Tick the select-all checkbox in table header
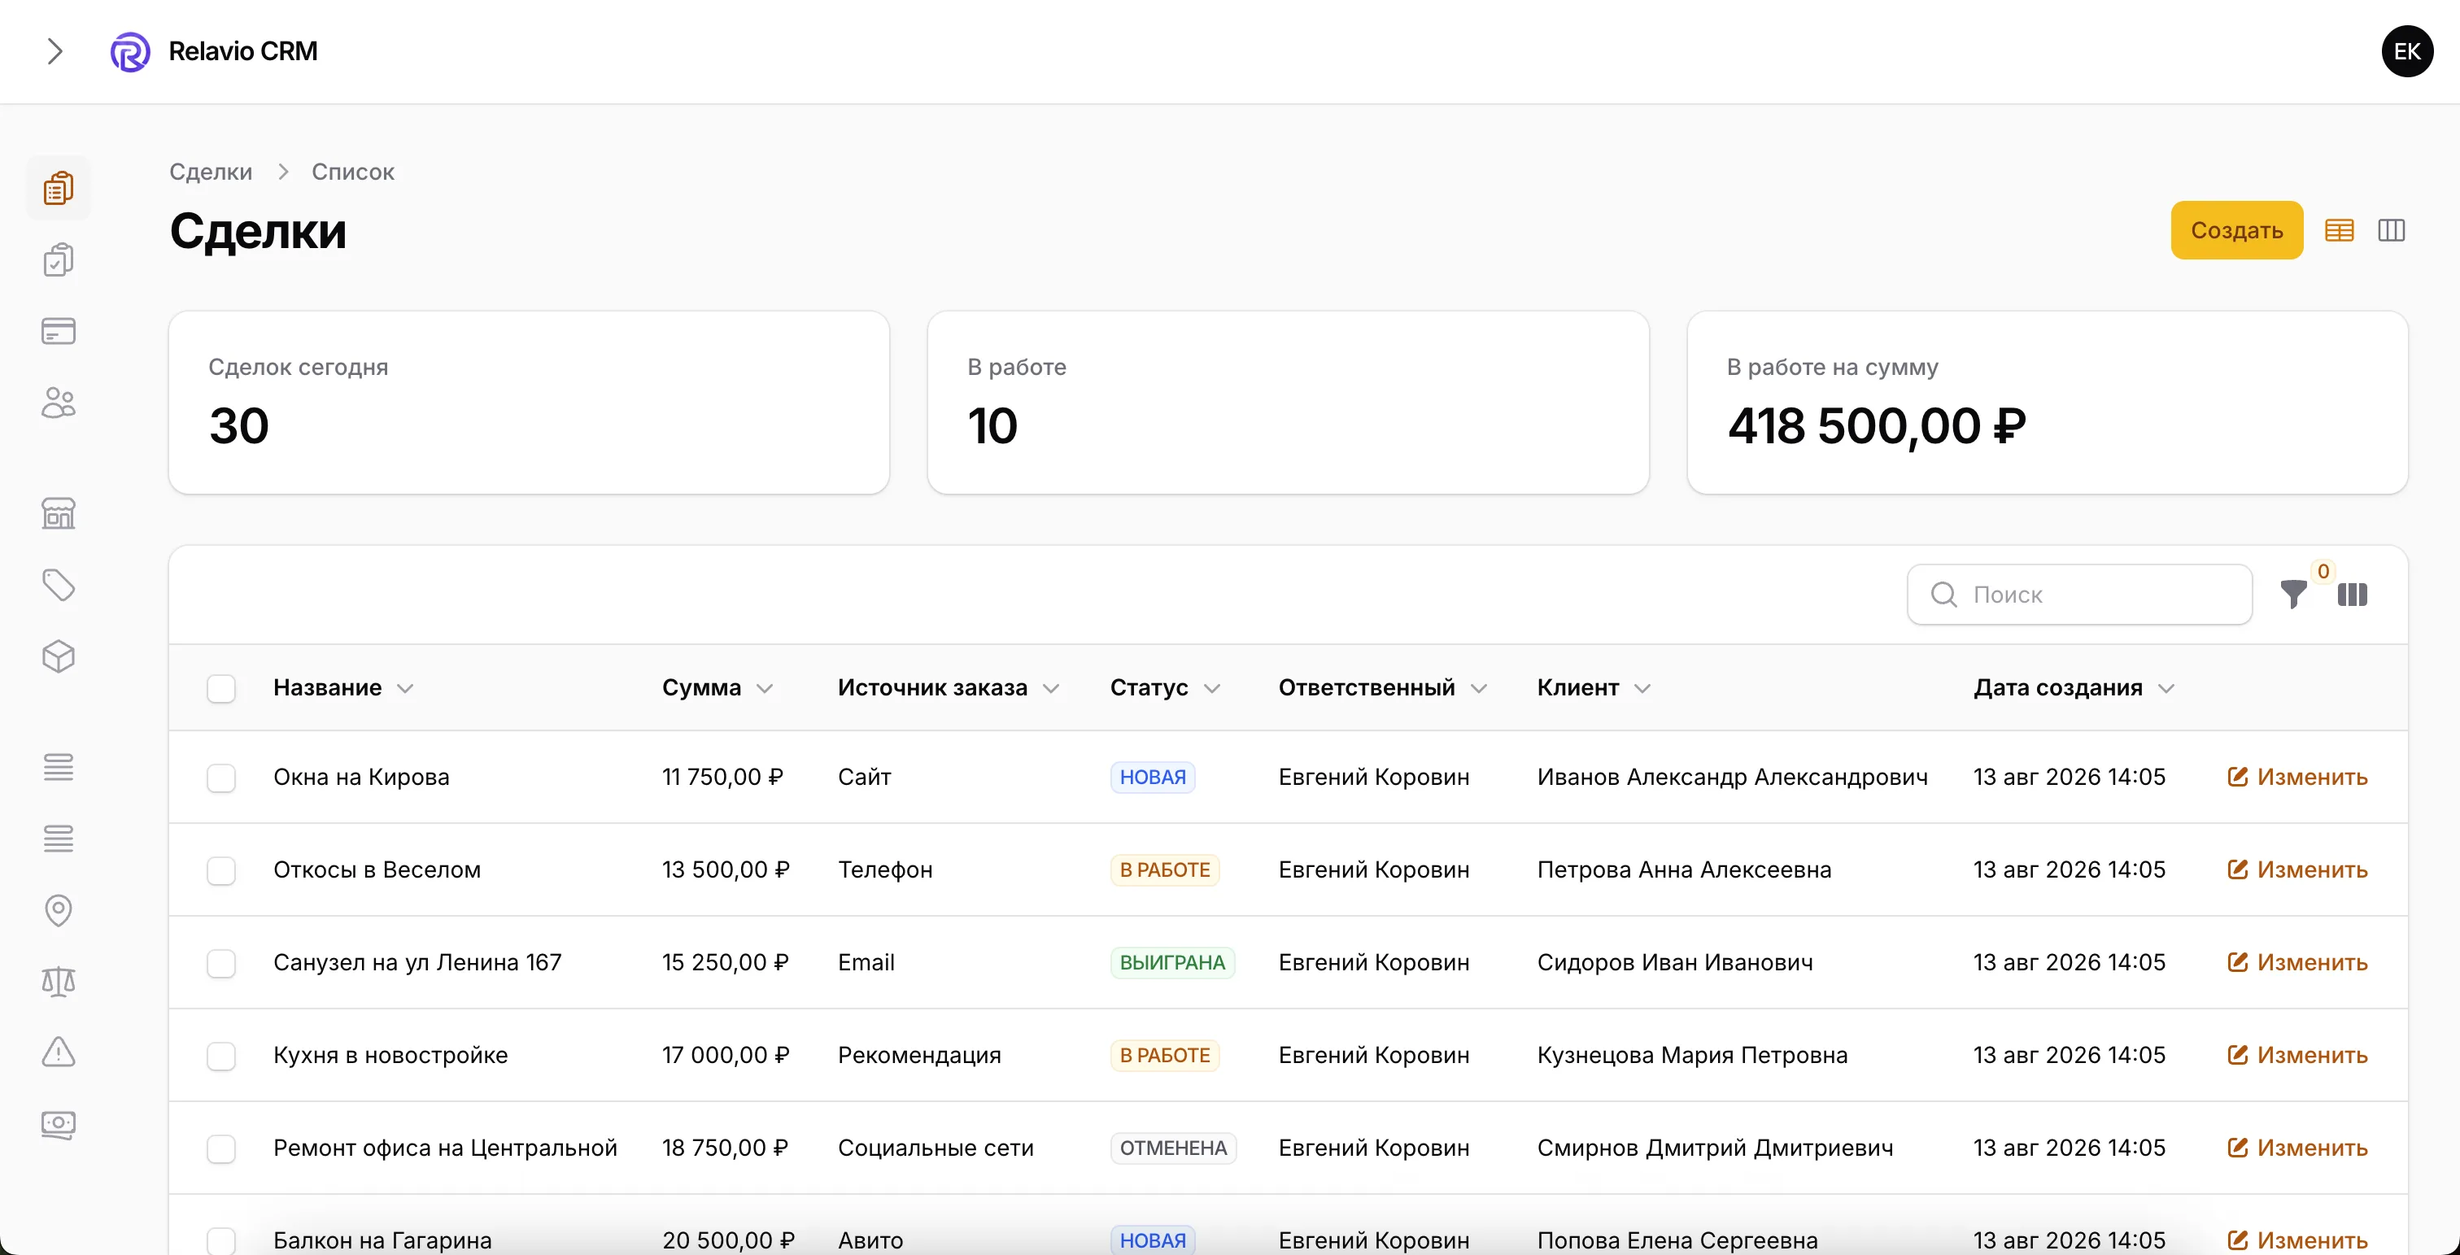The image size is (2460, 1255). point(221,689)
